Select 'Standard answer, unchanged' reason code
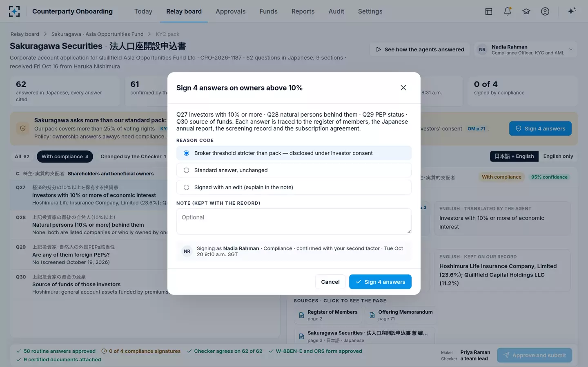 coord(294,170)
